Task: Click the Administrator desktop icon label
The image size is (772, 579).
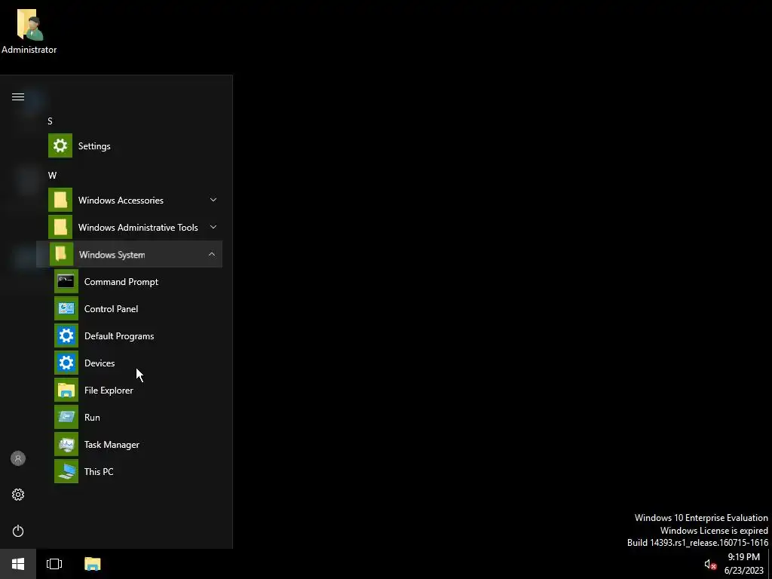Action: pyautogui.click(x=29, y=50)
